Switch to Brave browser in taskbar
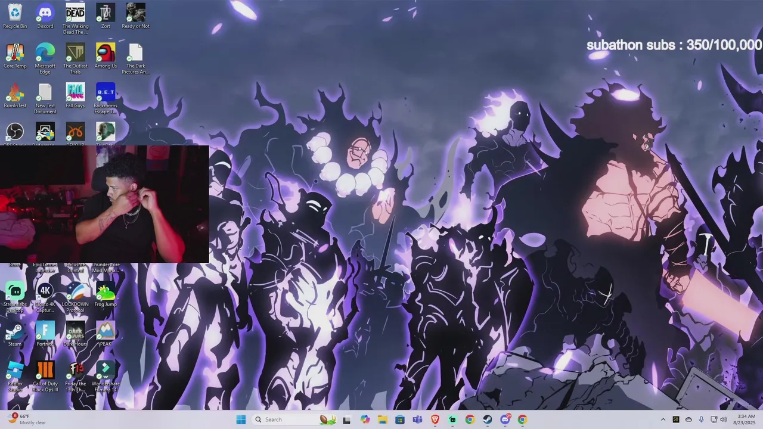 (435, 419)
